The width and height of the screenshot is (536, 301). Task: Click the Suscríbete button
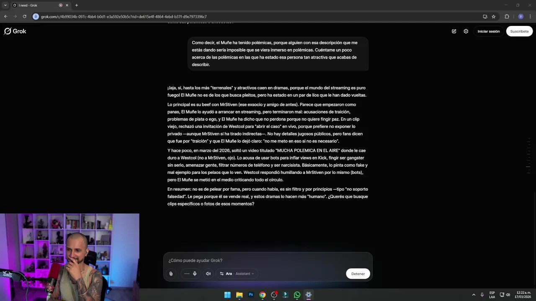click(x=519, y=31)
